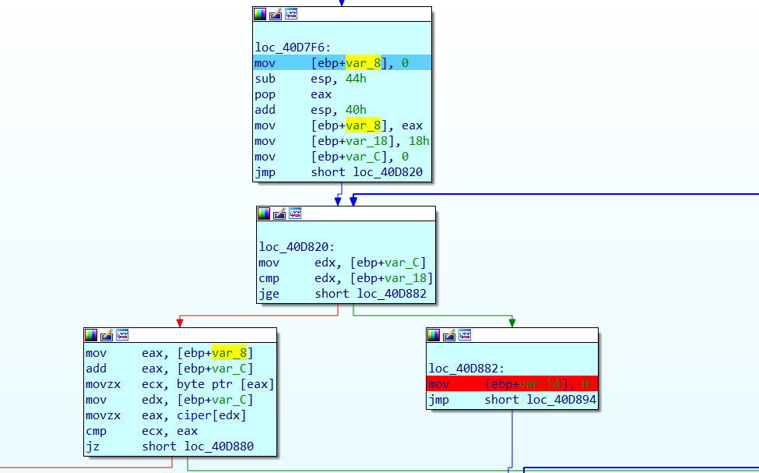Set node color for loc_40D882 block
The width and height of the screenshot is (759, 473).
click(434, 335)
